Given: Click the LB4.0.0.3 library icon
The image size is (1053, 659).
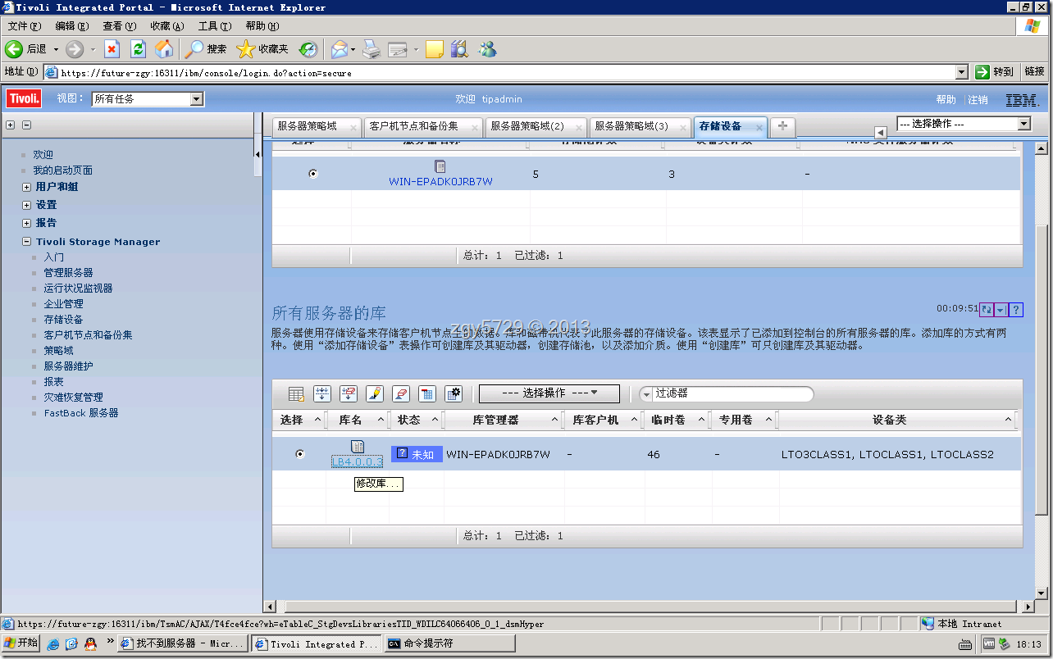Looking at the screenshot, I should (358, 447).
